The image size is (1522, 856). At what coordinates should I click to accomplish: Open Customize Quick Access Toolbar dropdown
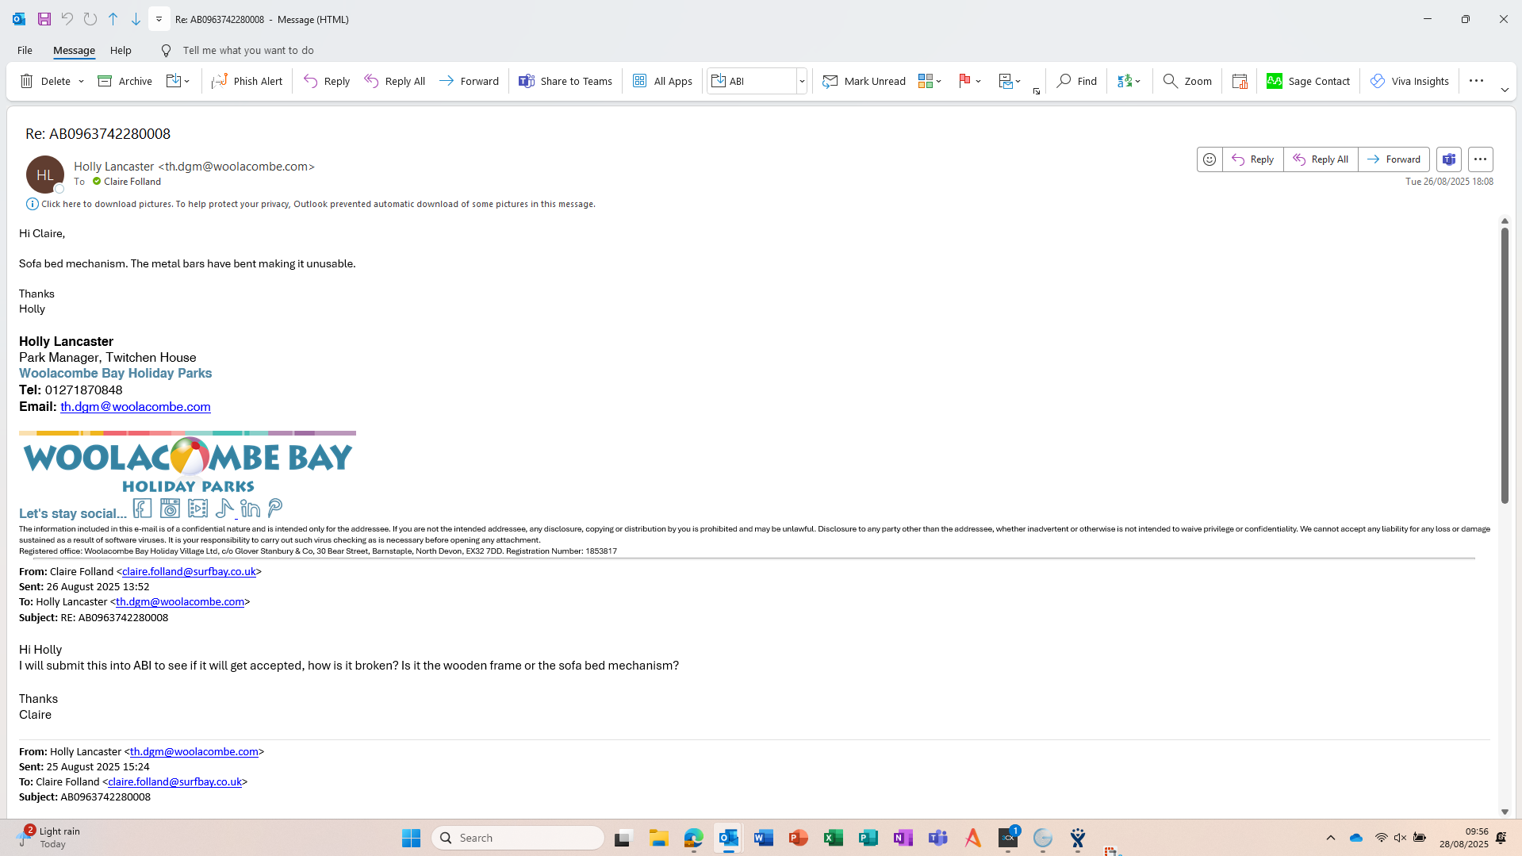click(x=159, y=19)
